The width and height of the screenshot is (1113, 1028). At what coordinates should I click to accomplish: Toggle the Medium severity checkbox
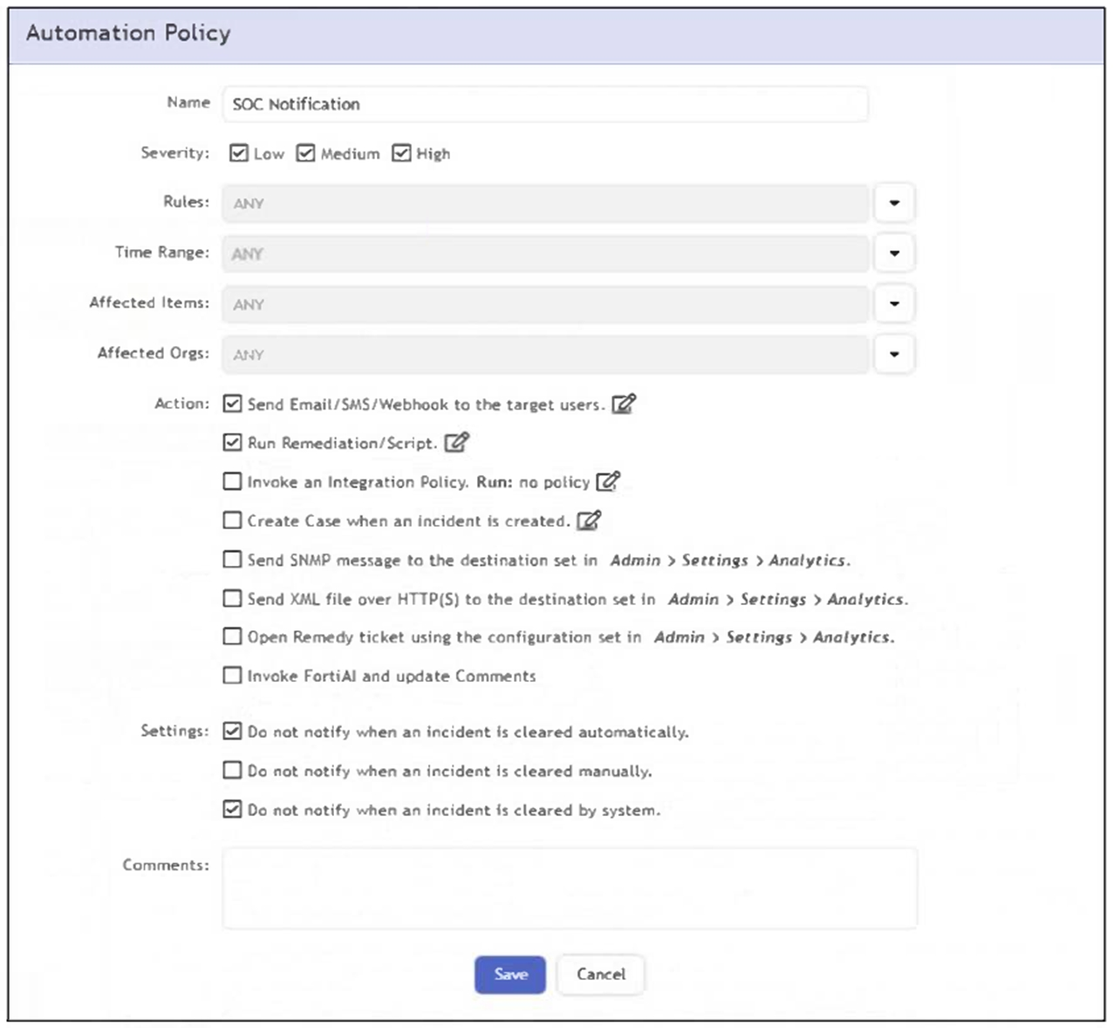coord(305,153)
